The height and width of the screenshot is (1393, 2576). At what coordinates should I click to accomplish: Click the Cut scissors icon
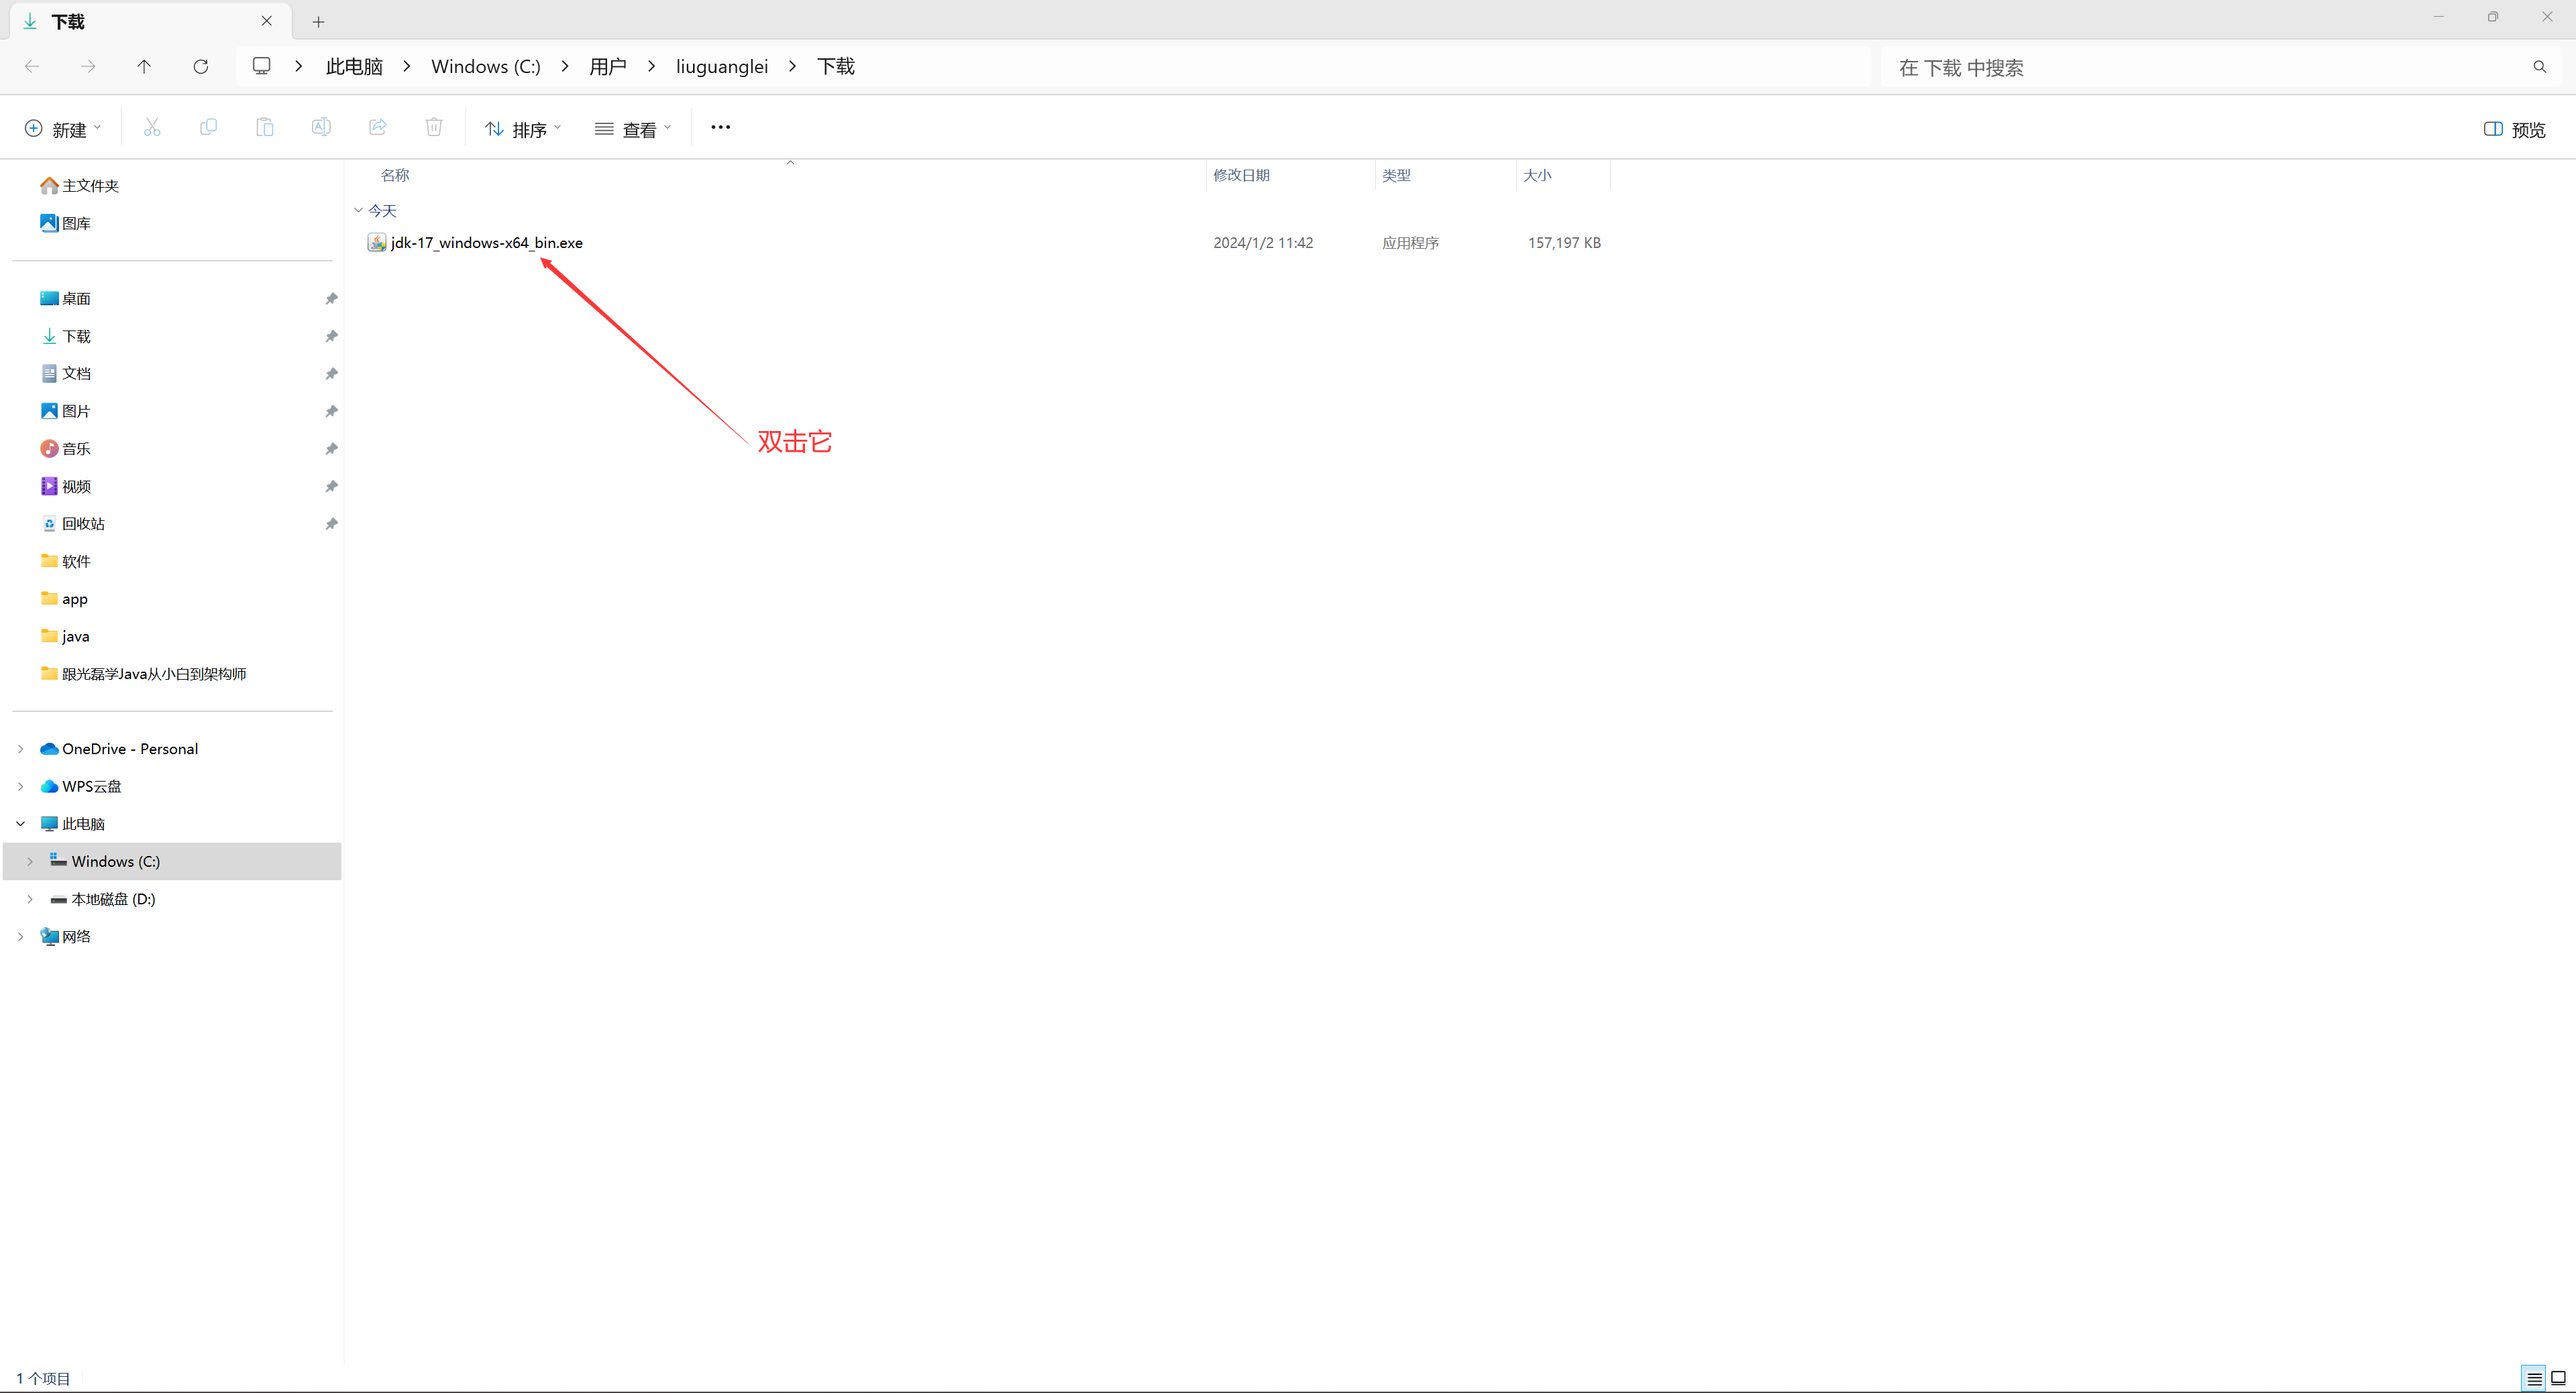152,128
